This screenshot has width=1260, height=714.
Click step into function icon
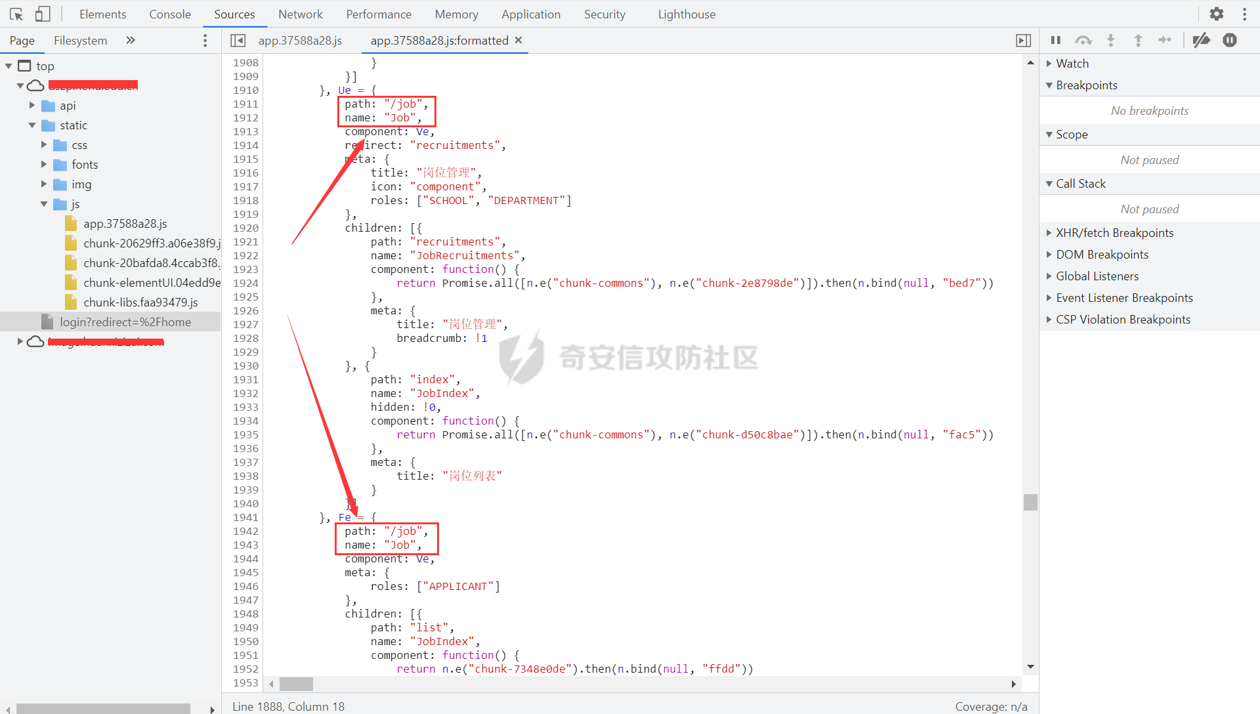pyautogui.click(x=1111, y=40)
